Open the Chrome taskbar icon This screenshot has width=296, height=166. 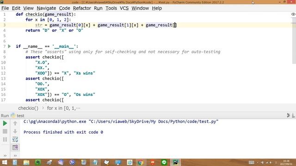141,162
